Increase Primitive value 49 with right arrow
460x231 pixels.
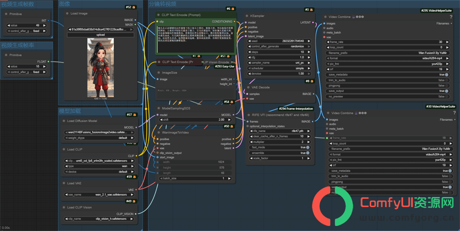(44, 25)
